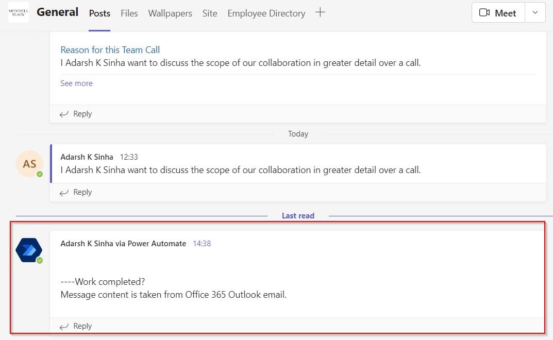Expand post with See more

point(76,83)
